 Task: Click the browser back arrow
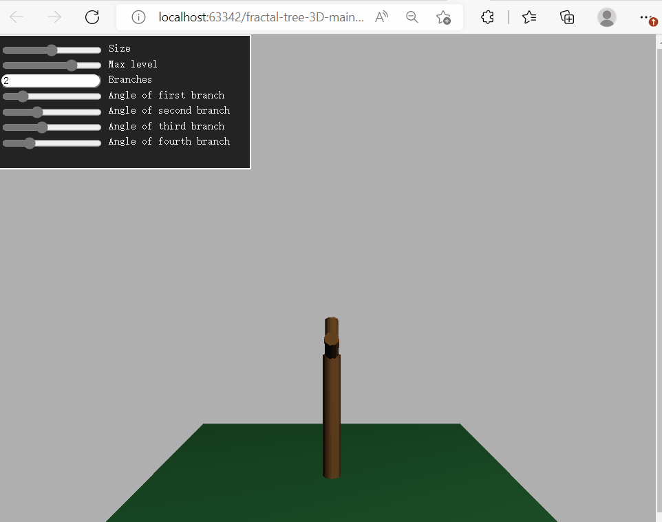(17, 17)
